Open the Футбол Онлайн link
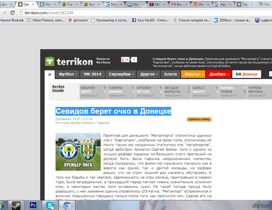The width and height of the screenshot is (272, 210). [x=58, y=88]
